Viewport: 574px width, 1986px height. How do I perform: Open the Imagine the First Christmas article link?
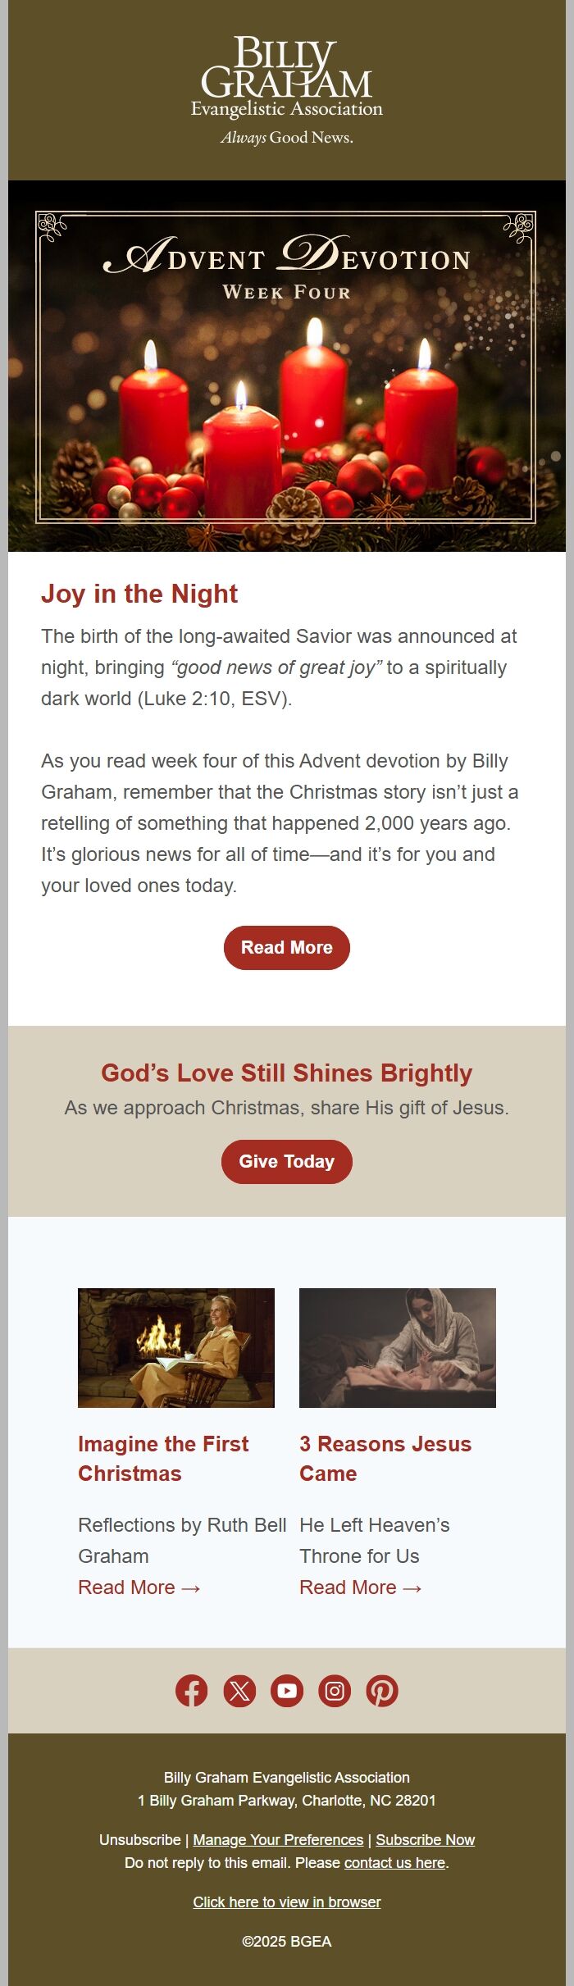point(163,1458)
